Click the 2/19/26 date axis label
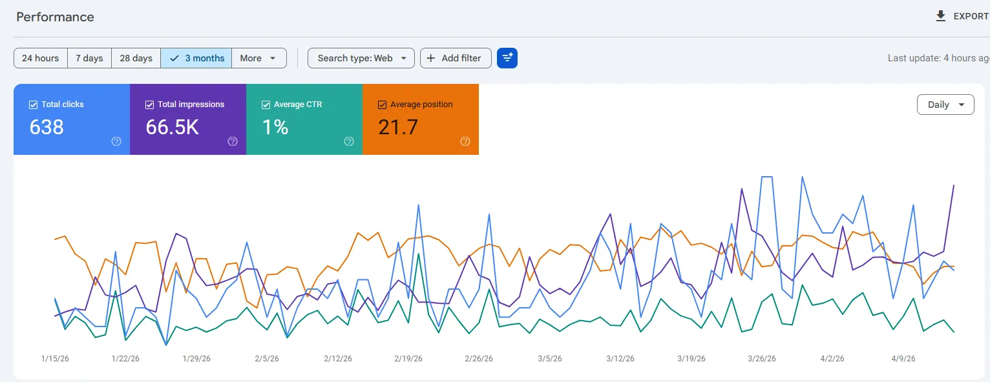Viewport: 990px width, 382px height. (x=408, y=359)
